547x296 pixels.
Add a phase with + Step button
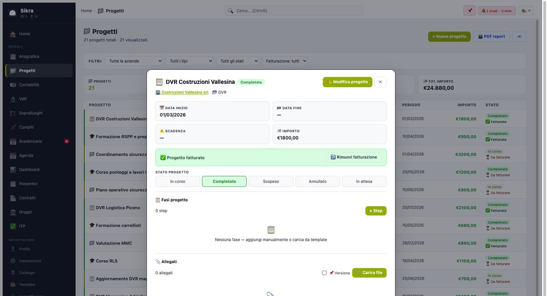coord(376,211)
